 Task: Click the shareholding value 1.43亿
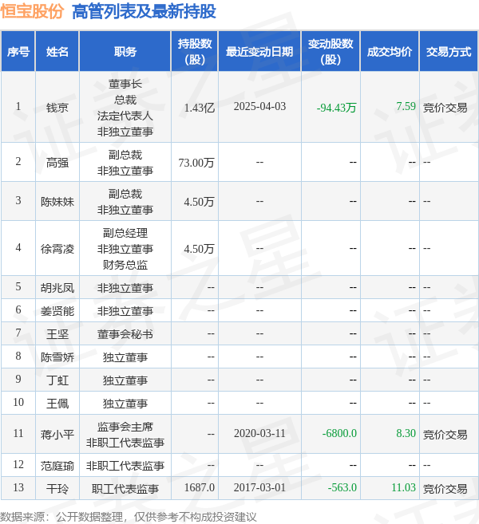click(x=200, y=108)
